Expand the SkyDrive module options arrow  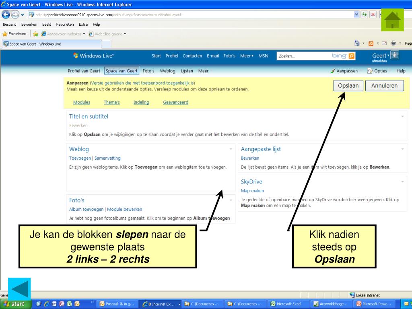pos(402,181)
